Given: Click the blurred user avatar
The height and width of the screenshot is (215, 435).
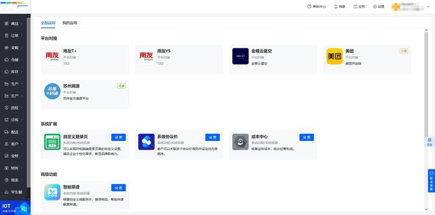Looking at the screenshot, I should click(x=396, y=7).
